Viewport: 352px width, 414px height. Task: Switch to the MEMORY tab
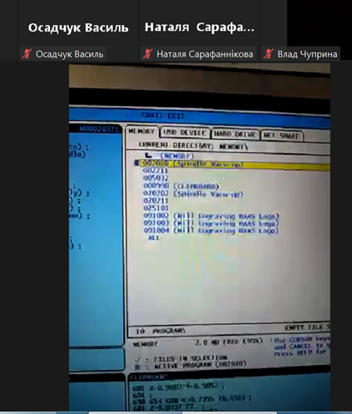(x=141, y=132)
